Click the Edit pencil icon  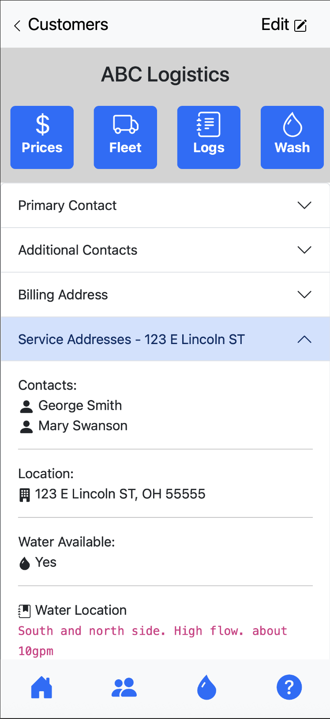coord(300,26)
